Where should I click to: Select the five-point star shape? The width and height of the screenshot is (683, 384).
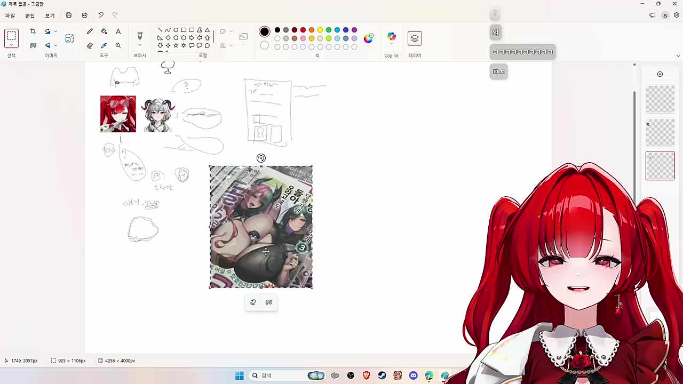(176, 46)
